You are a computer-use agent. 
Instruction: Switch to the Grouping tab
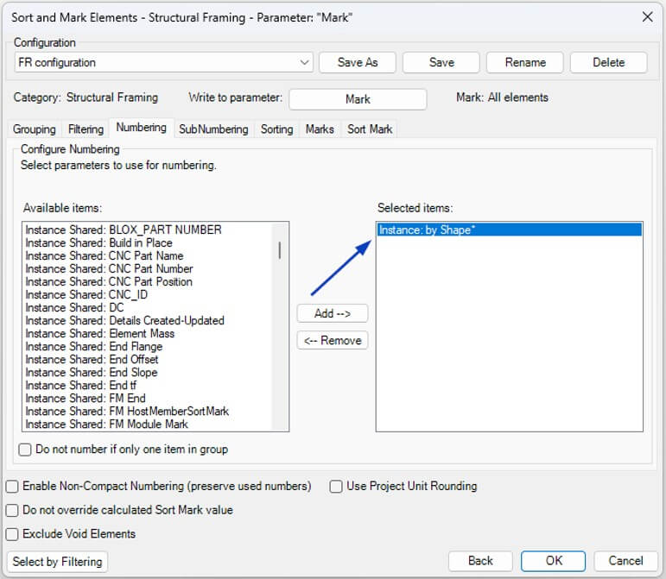coord(34,129)
